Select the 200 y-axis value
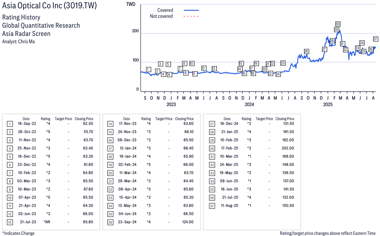Screen dimensions: 380x236 click(135, 31)
